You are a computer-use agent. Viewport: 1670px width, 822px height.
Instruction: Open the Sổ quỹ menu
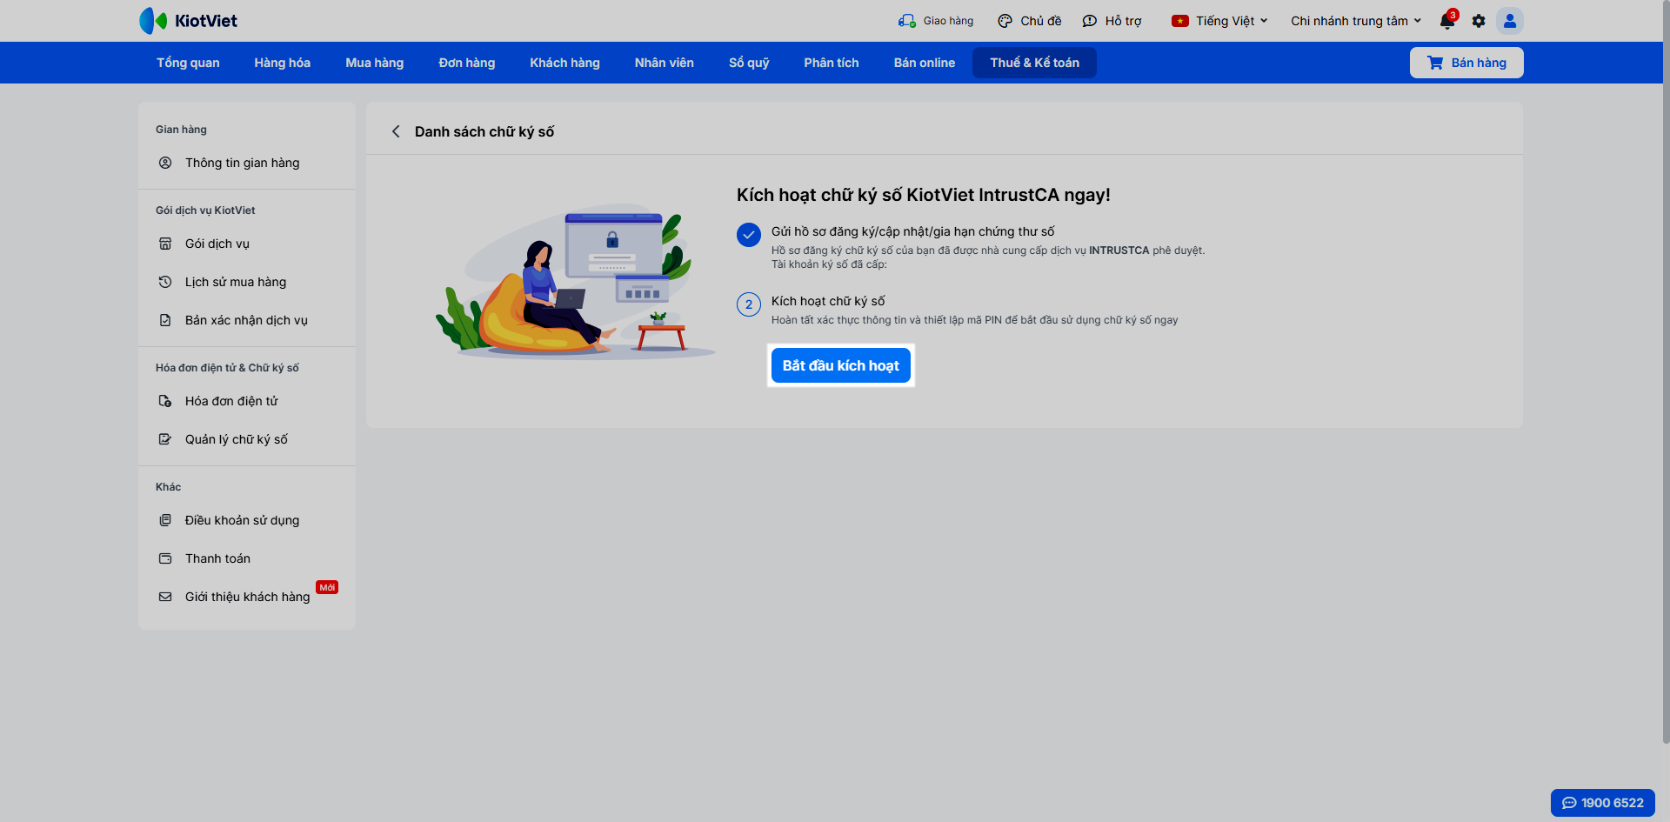pos(749,63)
